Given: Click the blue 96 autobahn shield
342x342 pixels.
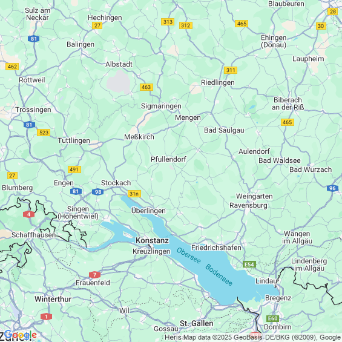Looking at the screenshot, I should click(x=332, y=188).
